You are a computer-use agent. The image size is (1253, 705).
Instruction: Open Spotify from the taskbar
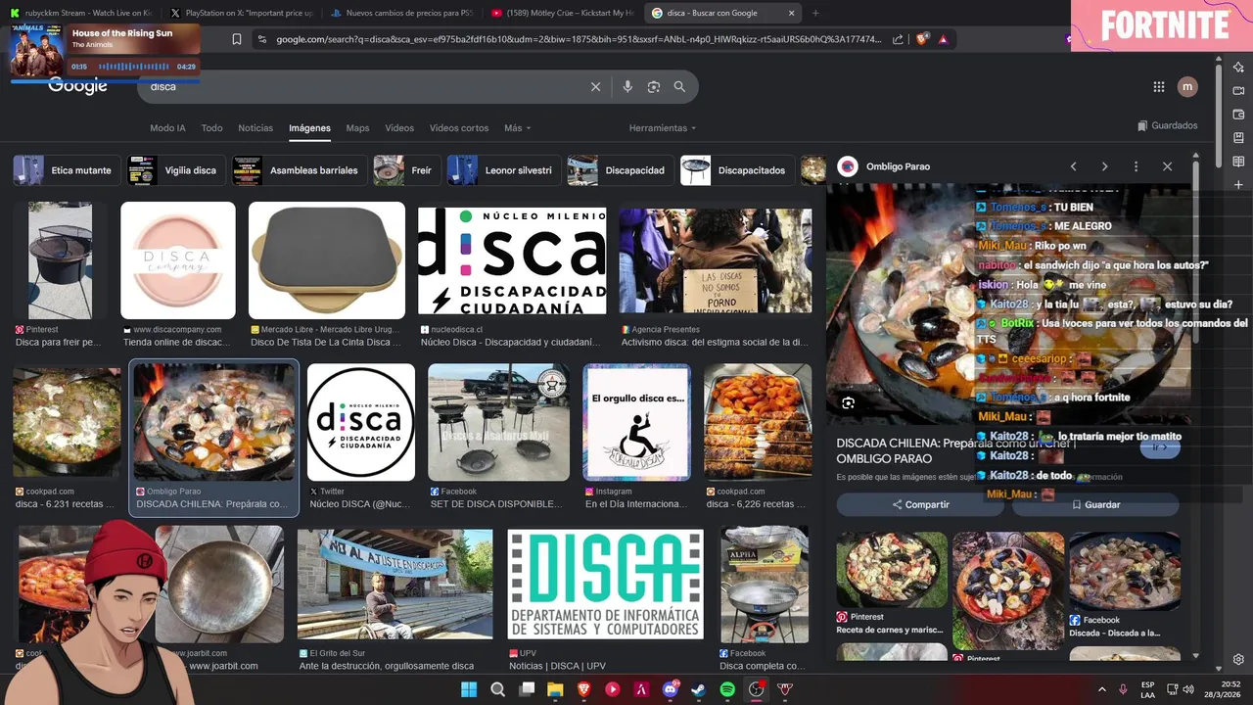(x=727, y=689)
